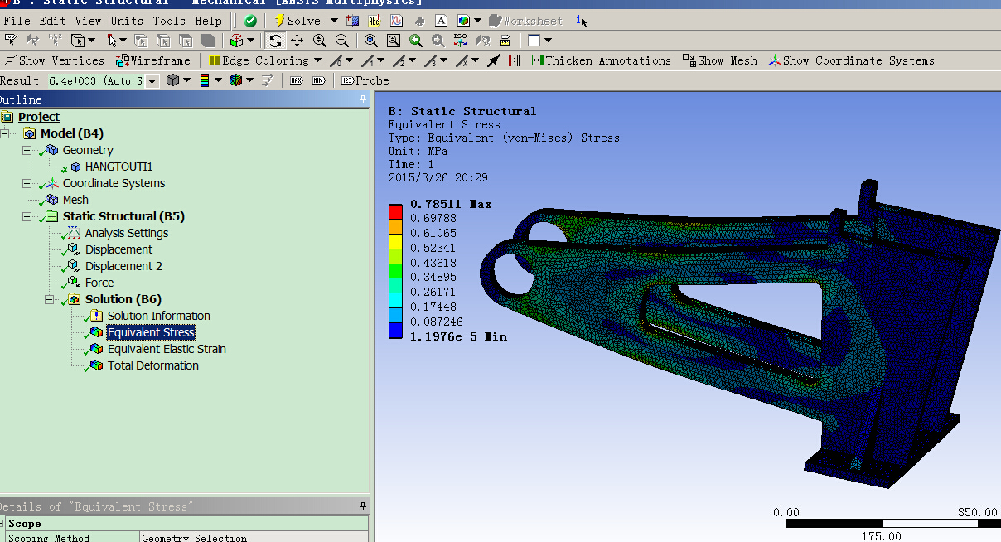The height and width of the screenshot is (542, 1001).
Task: Select HANGTOUTI1 geometry body
Action: coord(118,167)
